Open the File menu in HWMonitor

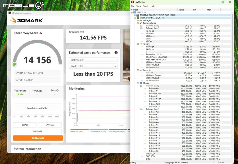coord(133,6)
